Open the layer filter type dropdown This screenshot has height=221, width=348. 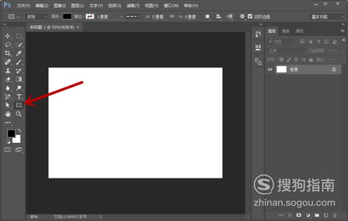(x=281, y=42)
